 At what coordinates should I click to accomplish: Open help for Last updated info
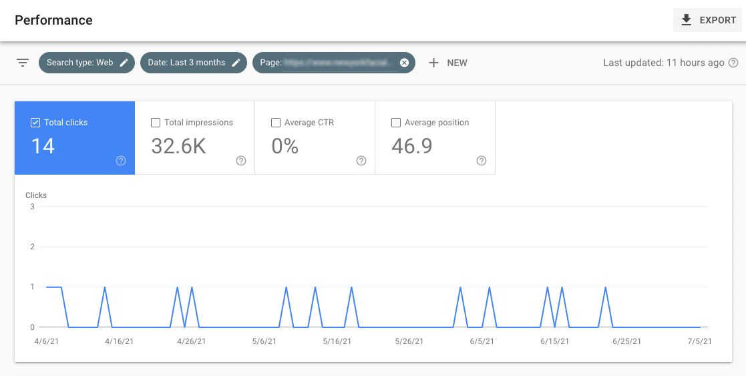tap(733, 63)
